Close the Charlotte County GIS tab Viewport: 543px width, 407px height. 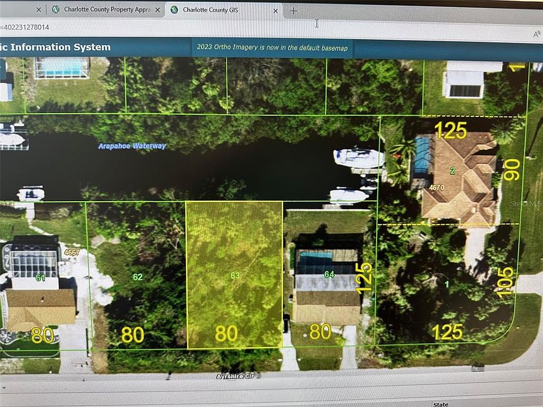[275, 11]
